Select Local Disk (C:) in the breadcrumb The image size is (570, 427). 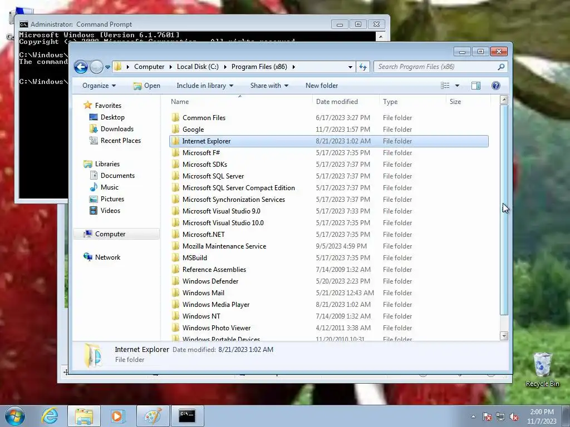pos(198,67)
